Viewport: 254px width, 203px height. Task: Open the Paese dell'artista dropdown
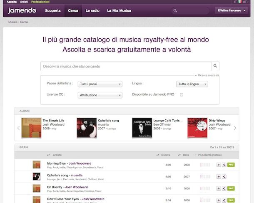coord(100,84)
